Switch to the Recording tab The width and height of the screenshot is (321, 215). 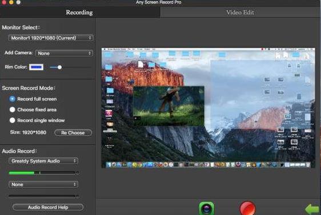tap(79, 13)
